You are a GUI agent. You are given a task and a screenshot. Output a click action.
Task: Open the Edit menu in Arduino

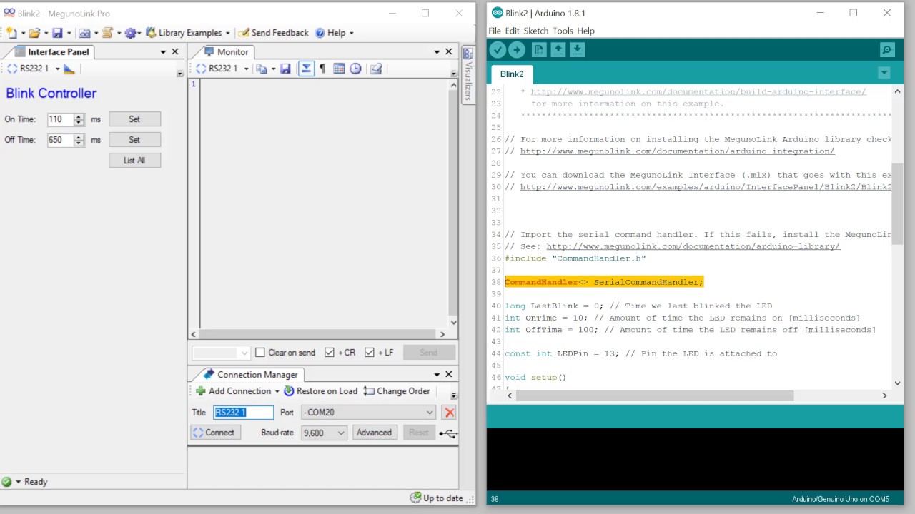(513, 31)
